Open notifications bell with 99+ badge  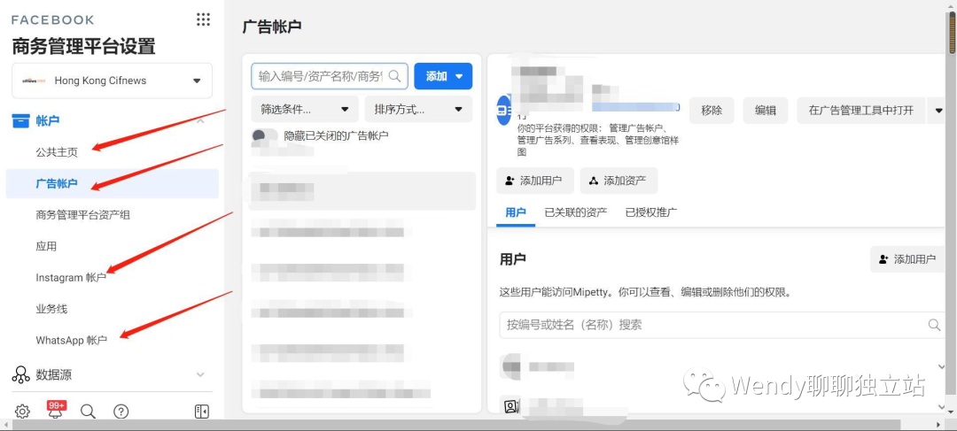point(56,411)
